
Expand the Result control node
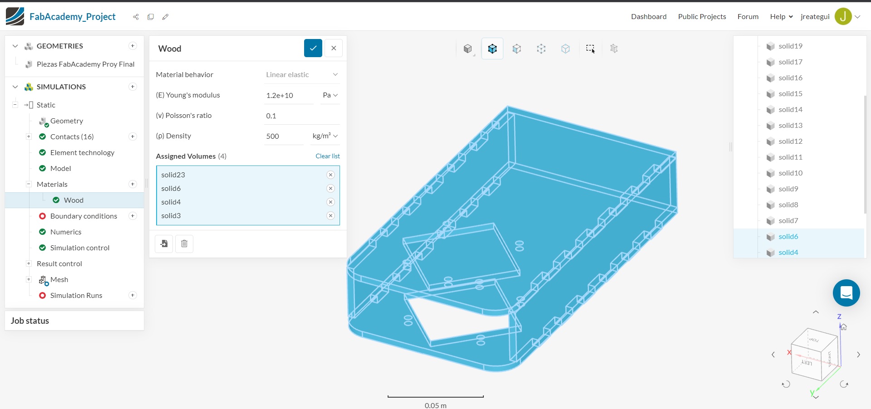click(29, 263)
